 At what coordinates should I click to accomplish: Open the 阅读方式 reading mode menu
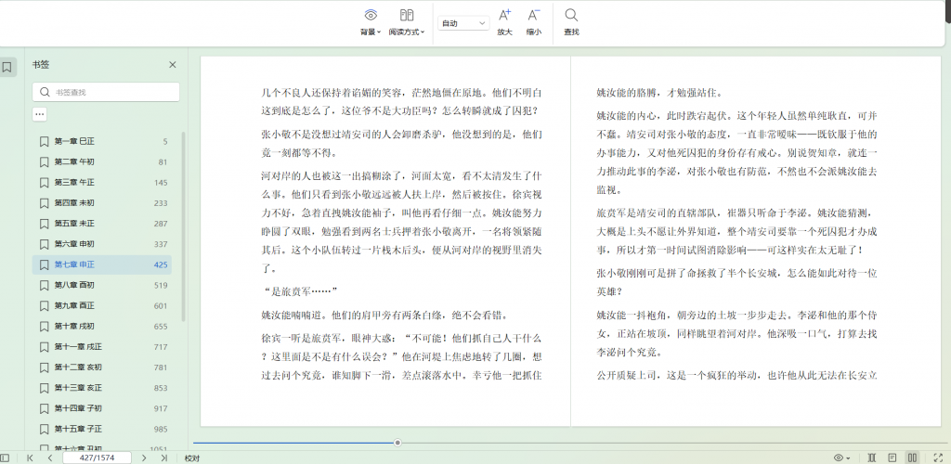point(407,22)
